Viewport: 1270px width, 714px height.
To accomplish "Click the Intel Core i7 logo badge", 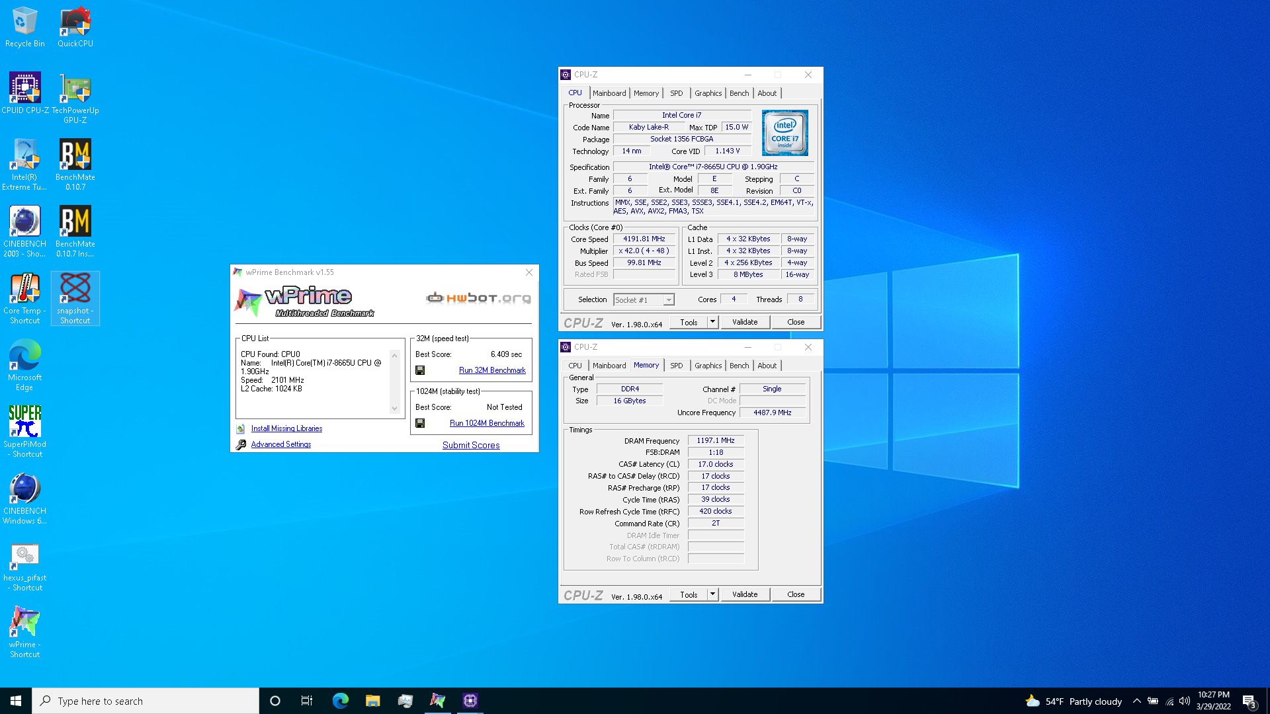I will 784,133.
